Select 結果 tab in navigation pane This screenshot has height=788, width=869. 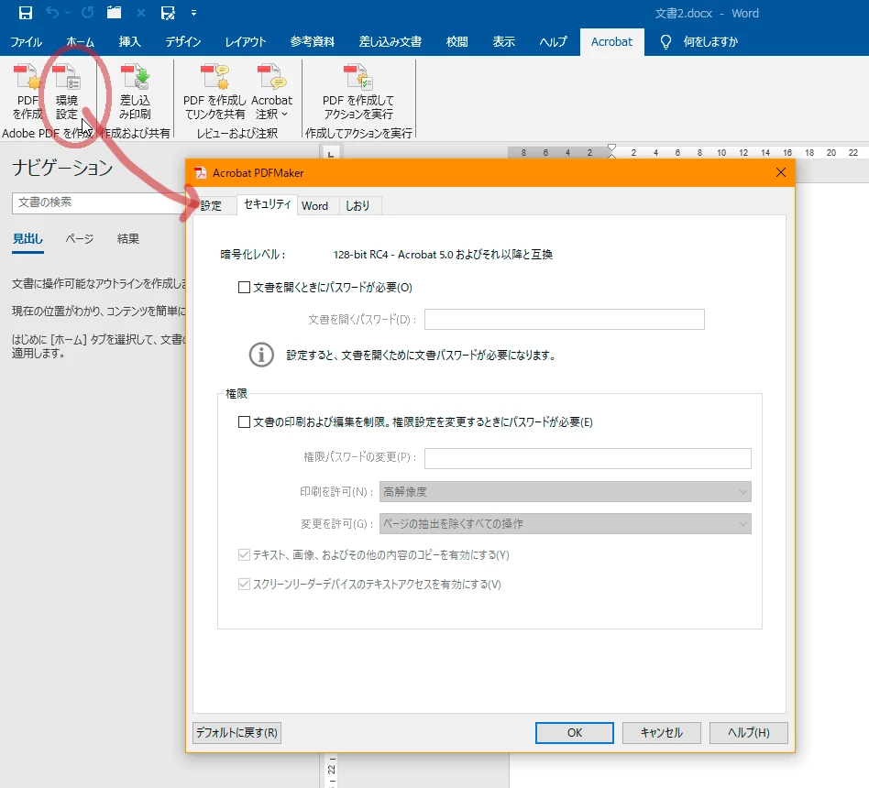click(128, 239)
